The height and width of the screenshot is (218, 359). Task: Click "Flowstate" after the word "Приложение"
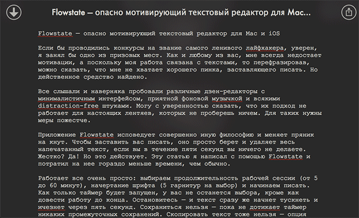pos(97,135)
